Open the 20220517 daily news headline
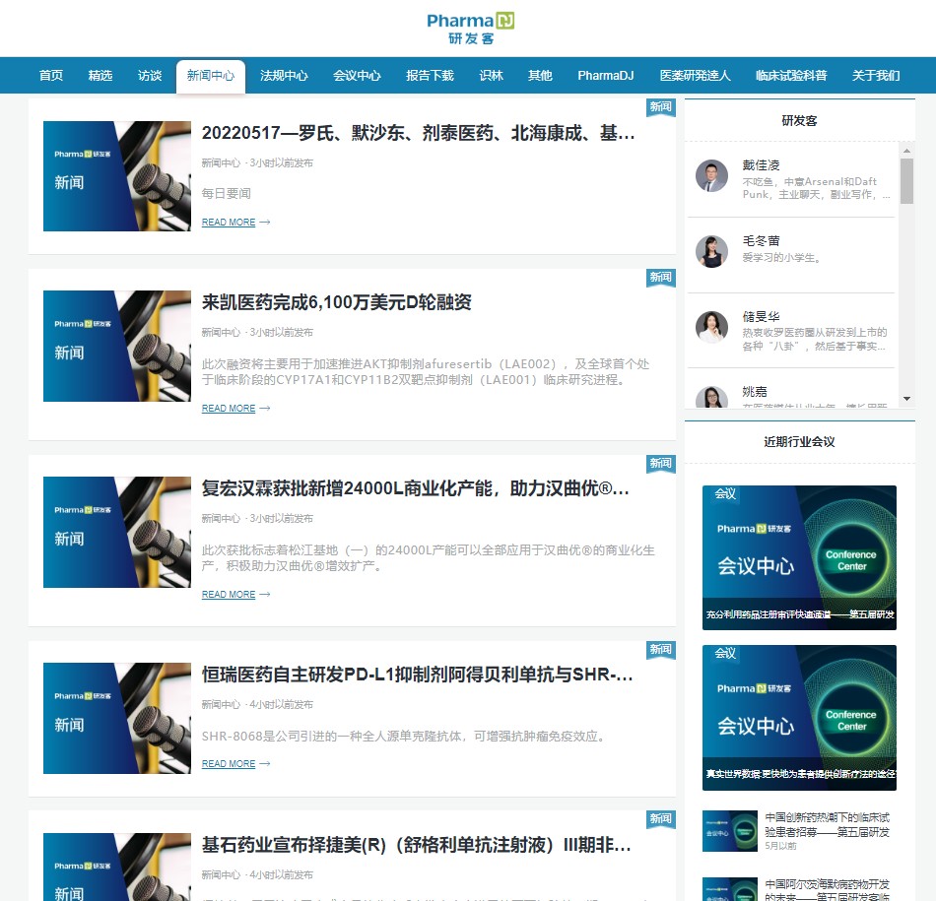 point(418,133)
